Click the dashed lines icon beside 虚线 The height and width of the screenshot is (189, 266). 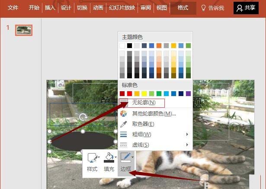coord(124,145)
